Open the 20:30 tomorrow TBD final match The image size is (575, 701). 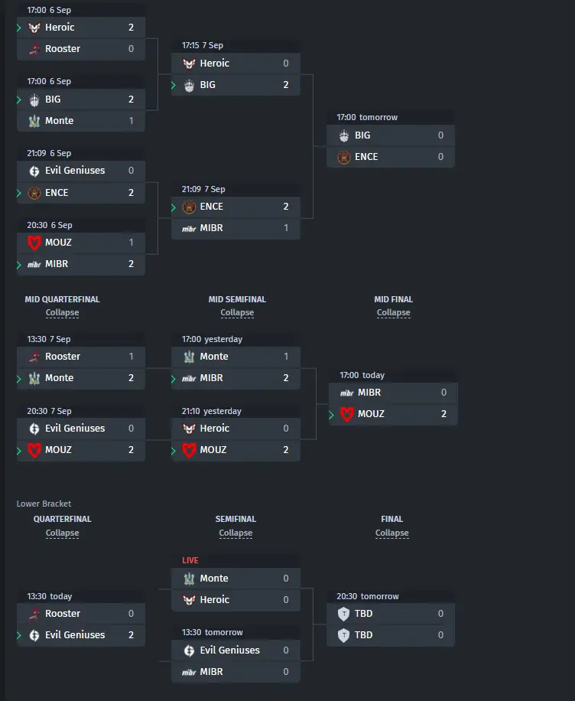click(x=391, y=618)
